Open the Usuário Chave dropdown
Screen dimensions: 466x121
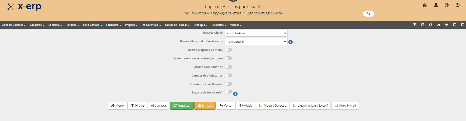(256, 33)
